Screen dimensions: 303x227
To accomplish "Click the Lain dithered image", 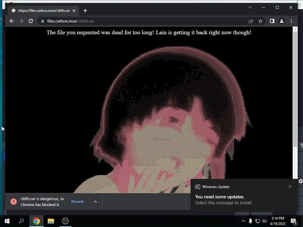I will [162, 120].
